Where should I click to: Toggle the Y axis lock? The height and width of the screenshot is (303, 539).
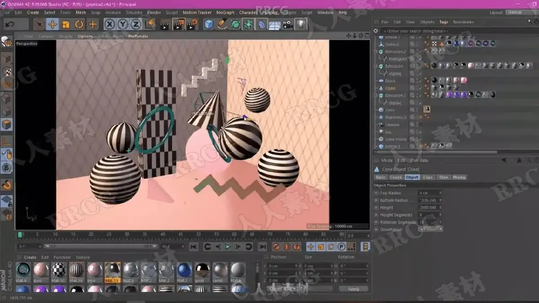point(123,24)
